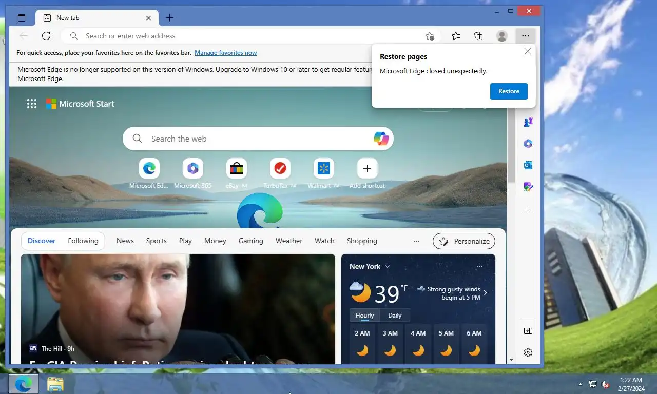The width and height of the screenshot is (657, 394).
Task: Open the Collections icon
Action: click(478, 36)
